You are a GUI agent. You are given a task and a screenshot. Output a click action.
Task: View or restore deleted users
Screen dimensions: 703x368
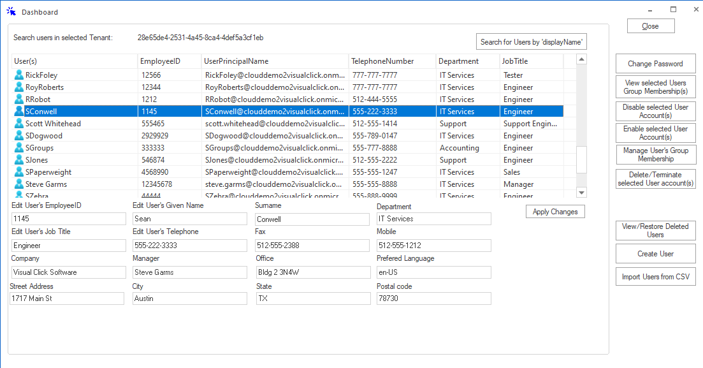coord(655,230)
